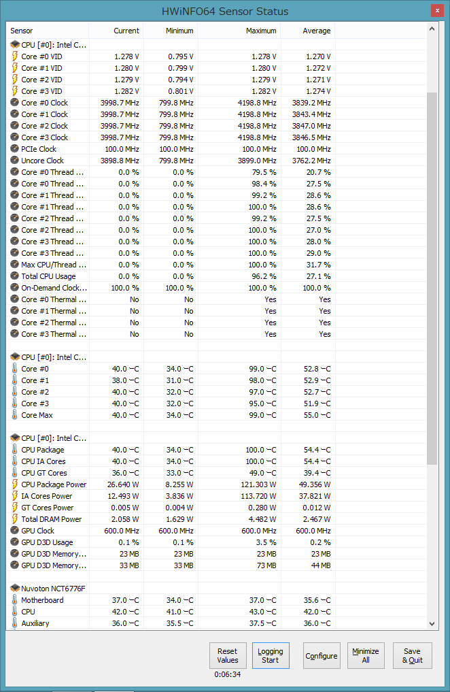Click the icon beside Total CPU Usage

pyautogui.click(x=14, y=276)
